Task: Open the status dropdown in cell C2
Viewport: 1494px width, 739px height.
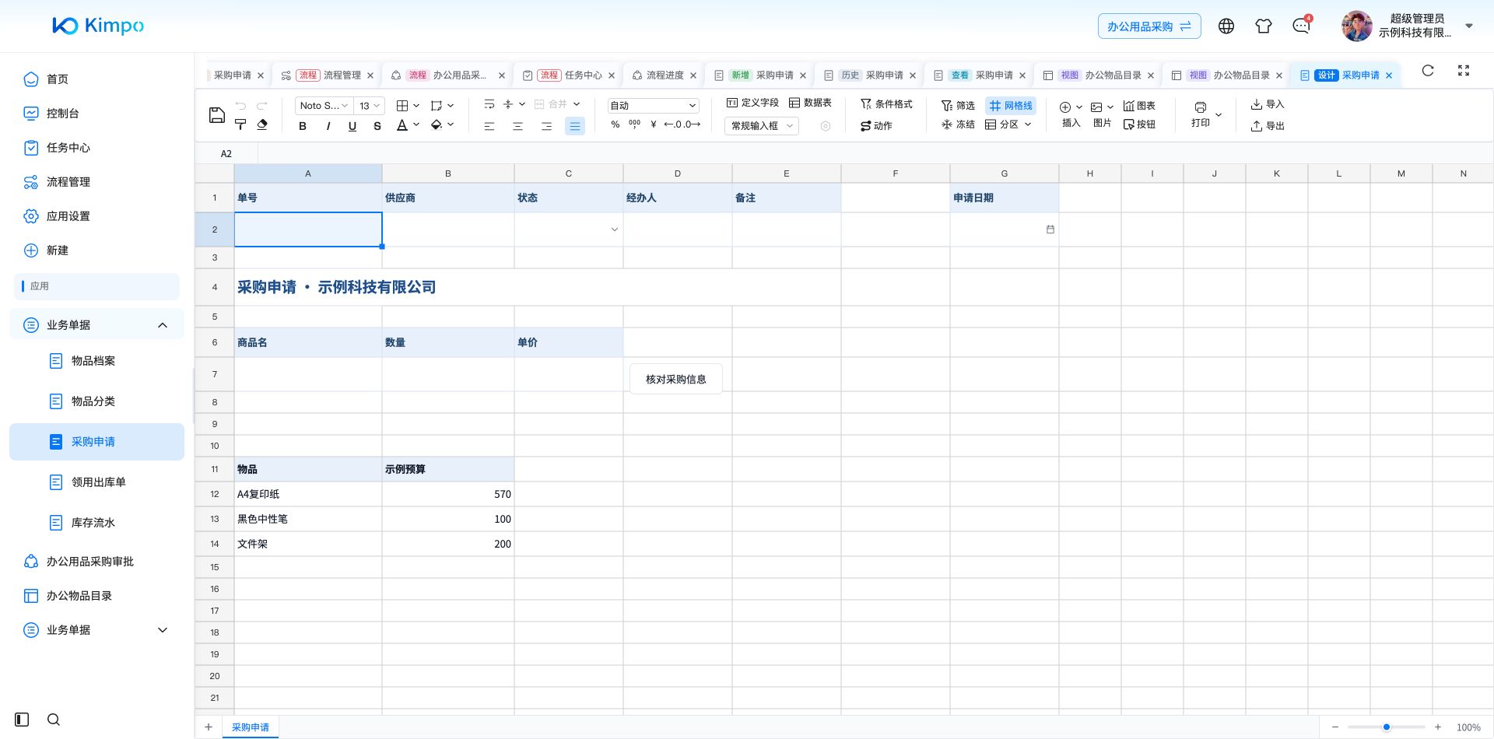Action: coord(615,229)
